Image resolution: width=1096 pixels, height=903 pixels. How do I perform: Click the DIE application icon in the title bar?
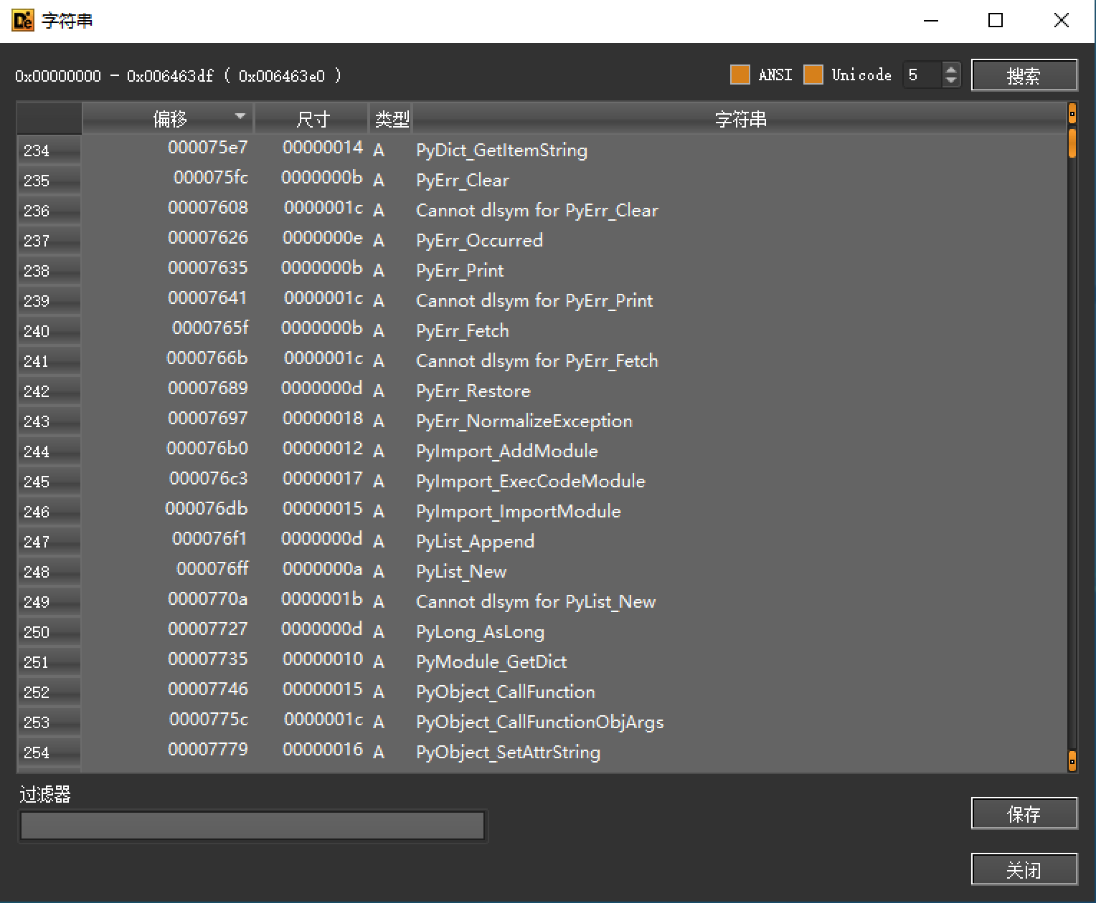(22, 20)
